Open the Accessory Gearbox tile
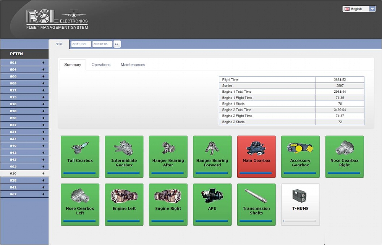This screenshot has width=382, height=245. [301, 157]
